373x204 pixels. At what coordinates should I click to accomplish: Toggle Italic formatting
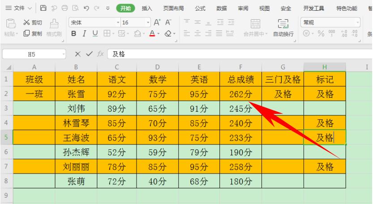84,34
